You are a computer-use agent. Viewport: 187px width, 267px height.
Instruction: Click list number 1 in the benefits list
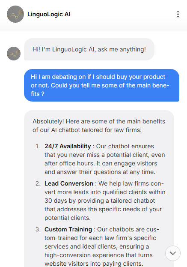[x=38, y=146]
